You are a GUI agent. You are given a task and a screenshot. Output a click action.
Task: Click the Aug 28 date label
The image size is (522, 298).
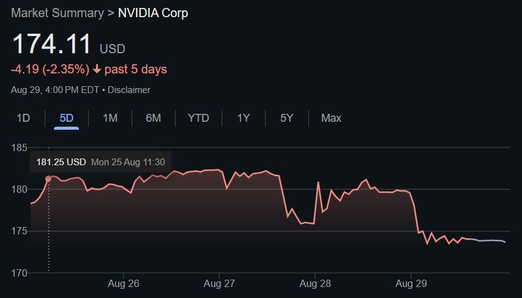tap(315, 284)
